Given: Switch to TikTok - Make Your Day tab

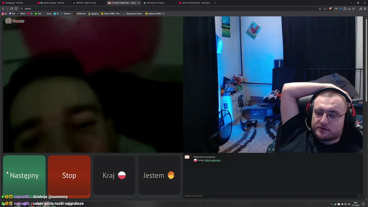Looking at the screenshot, I should [x=89, y=3].
